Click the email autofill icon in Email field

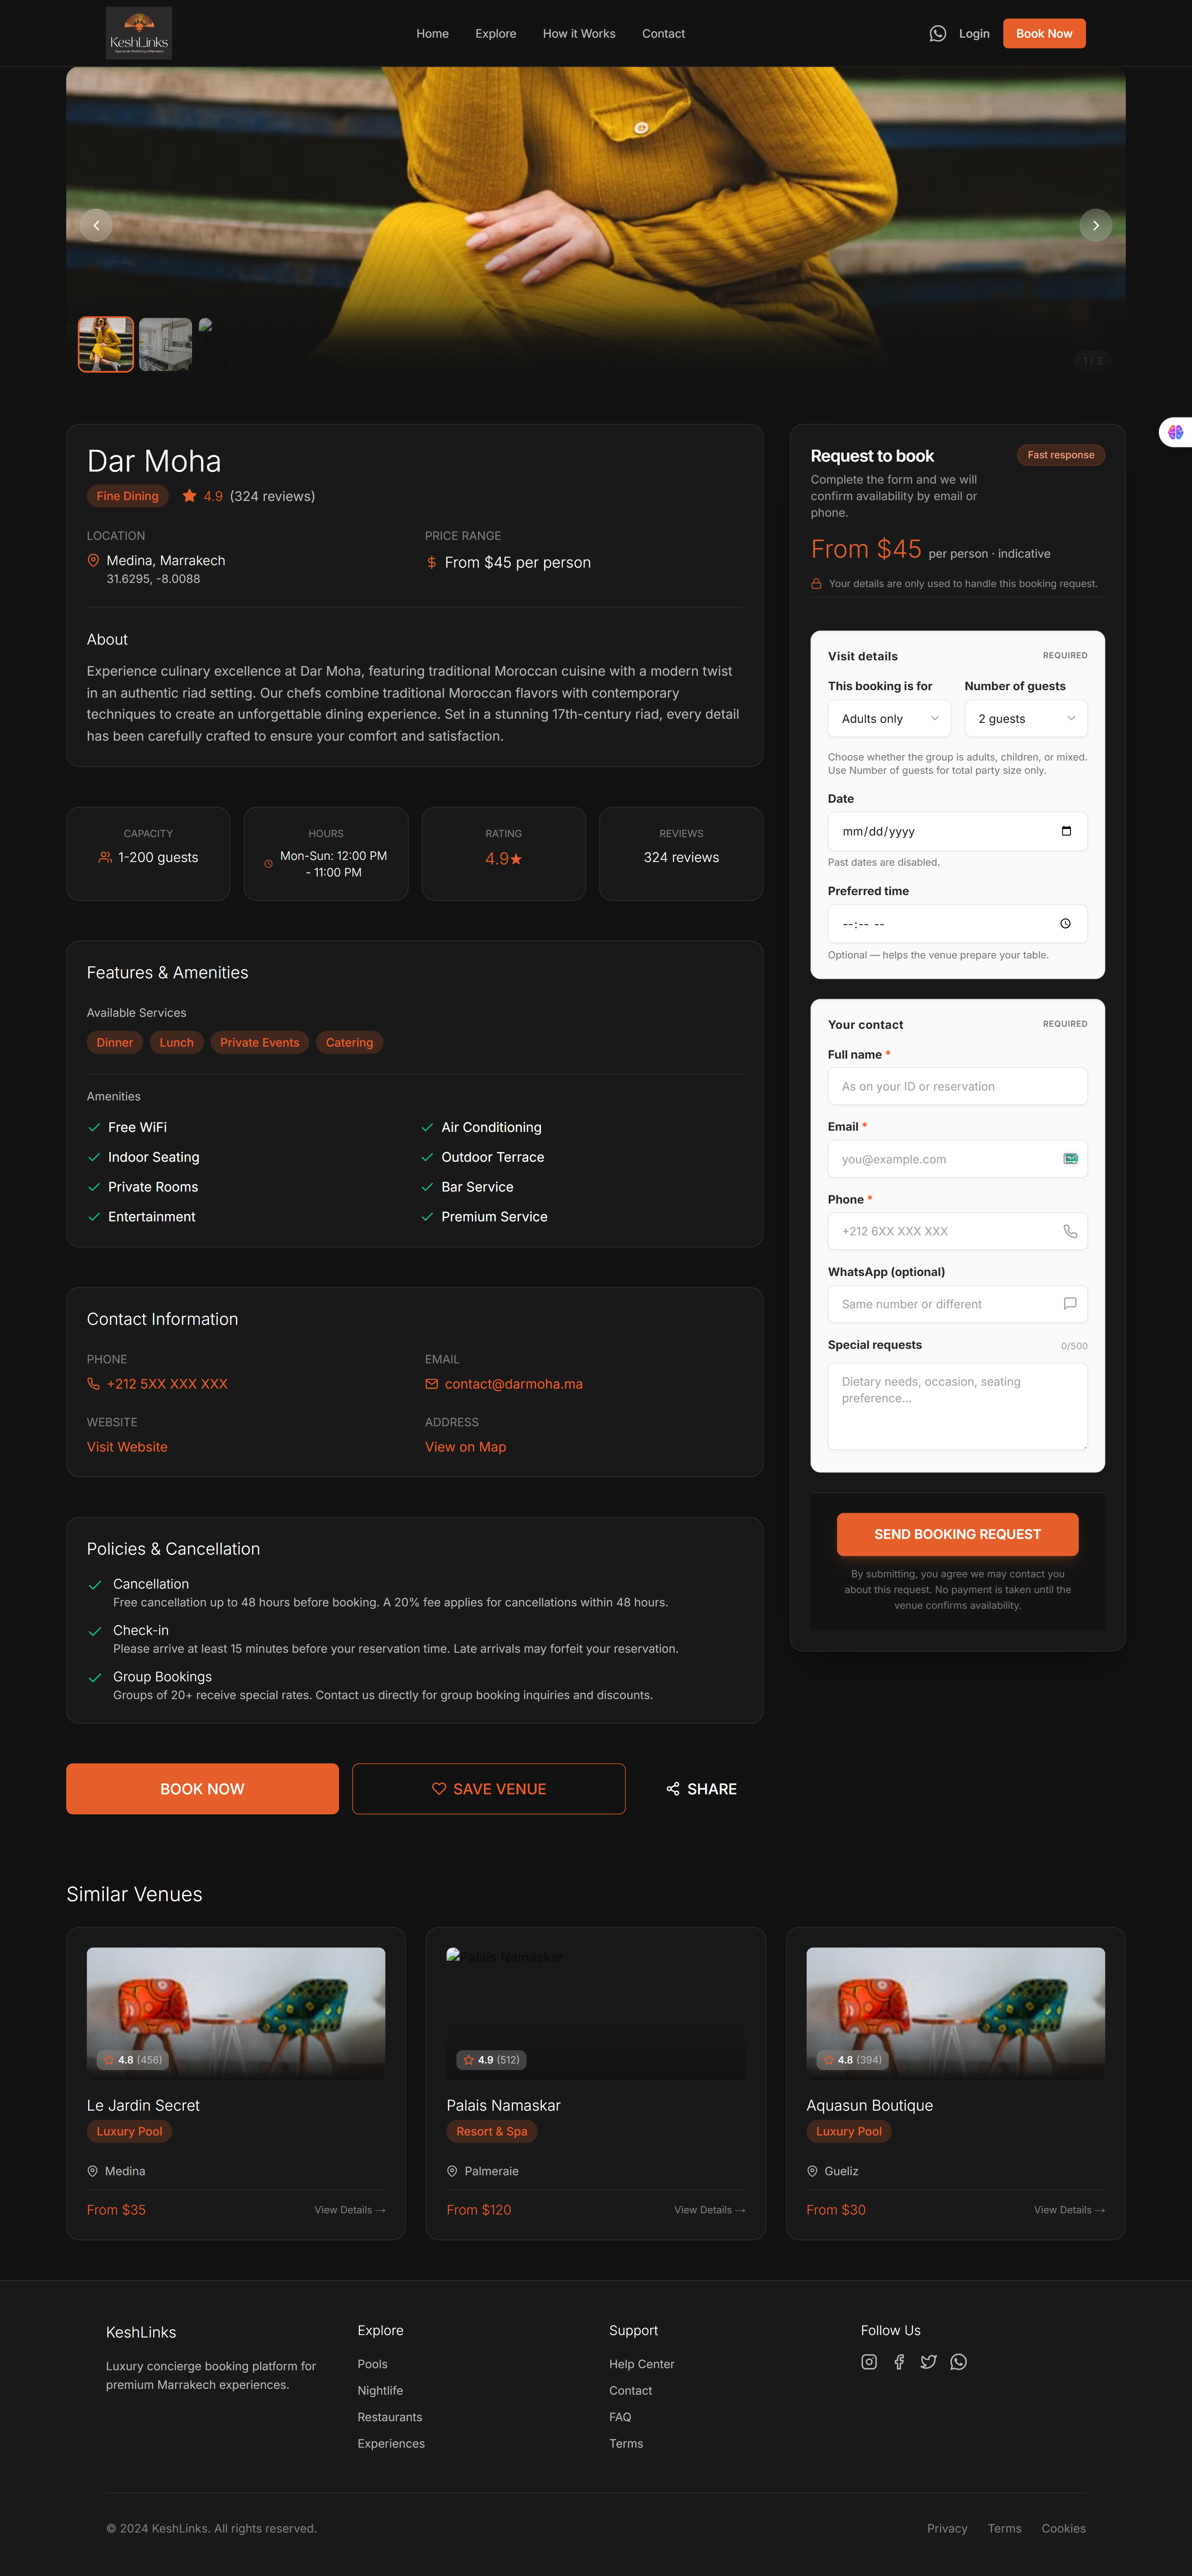pos(1070,1158)
